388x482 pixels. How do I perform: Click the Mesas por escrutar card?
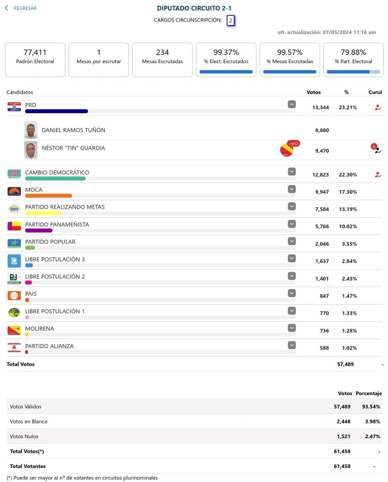[99, 60]
